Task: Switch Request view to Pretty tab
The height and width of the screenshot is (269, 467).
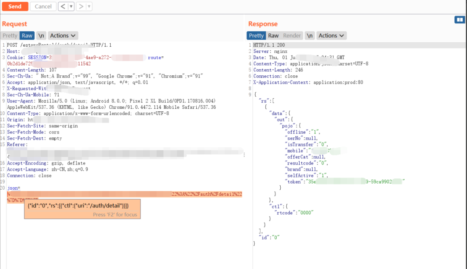Action: click(10, 36)
